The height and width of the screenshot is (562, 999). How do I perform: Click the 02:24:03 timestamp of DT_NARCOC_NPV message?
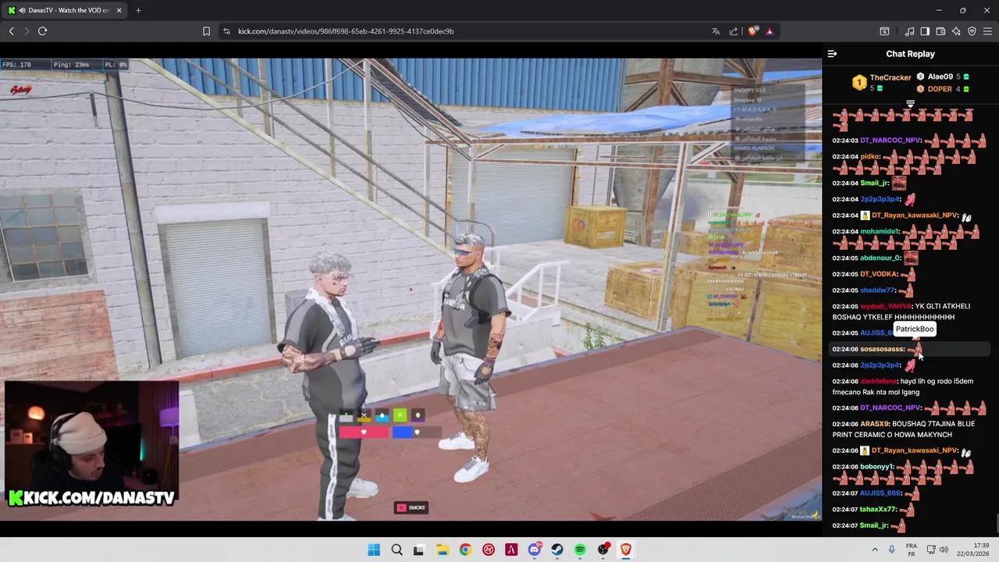[x=845, y=140]
